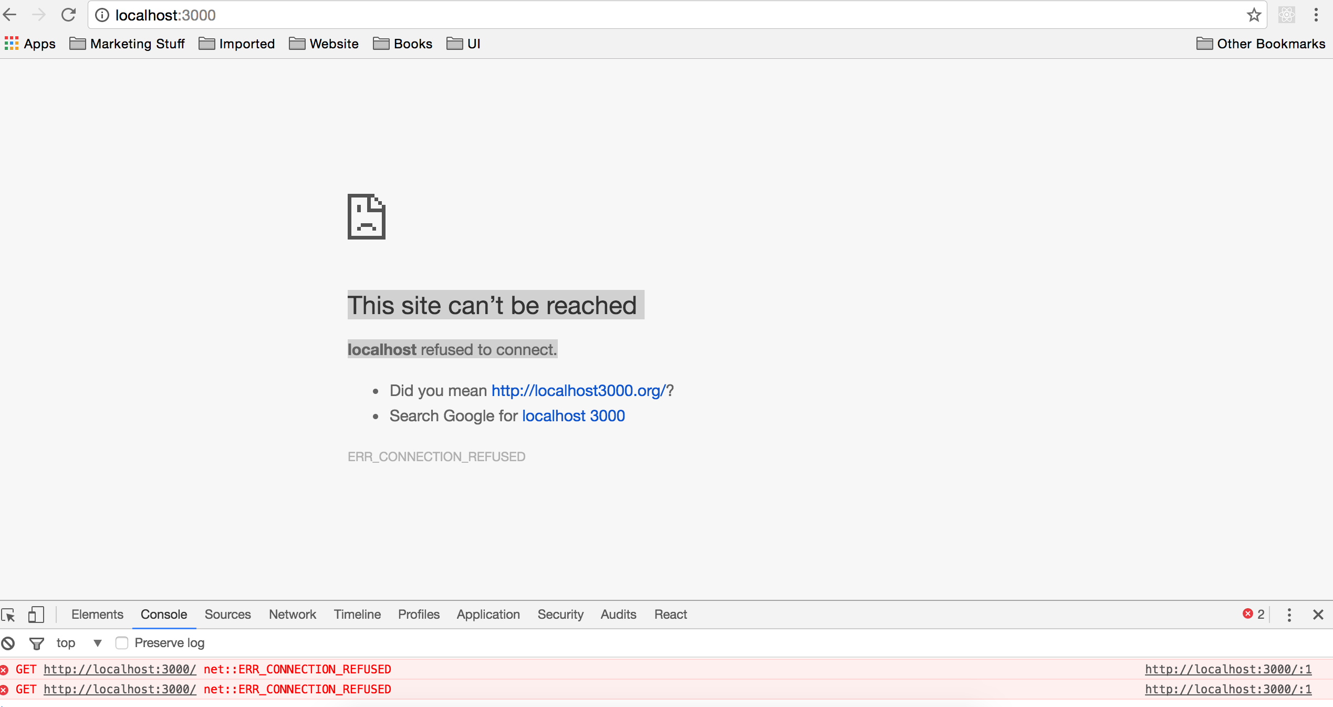Click the localhost 3000 Google search link
The height and width of the screenshot is (707, 1333).
coord(574,415)
